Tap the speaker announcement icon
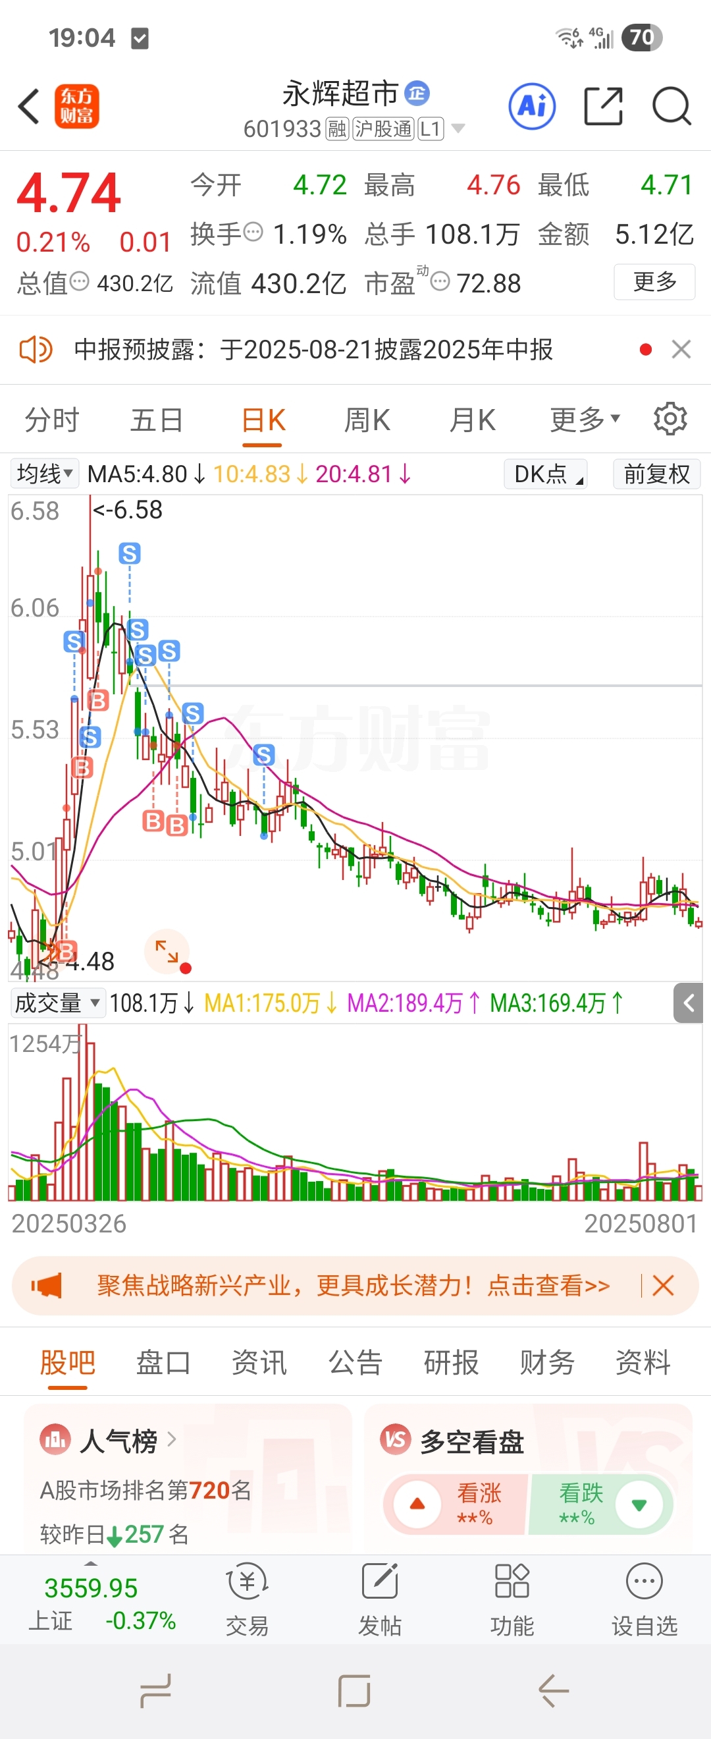 pyautogui.click(x=35, y=350)
